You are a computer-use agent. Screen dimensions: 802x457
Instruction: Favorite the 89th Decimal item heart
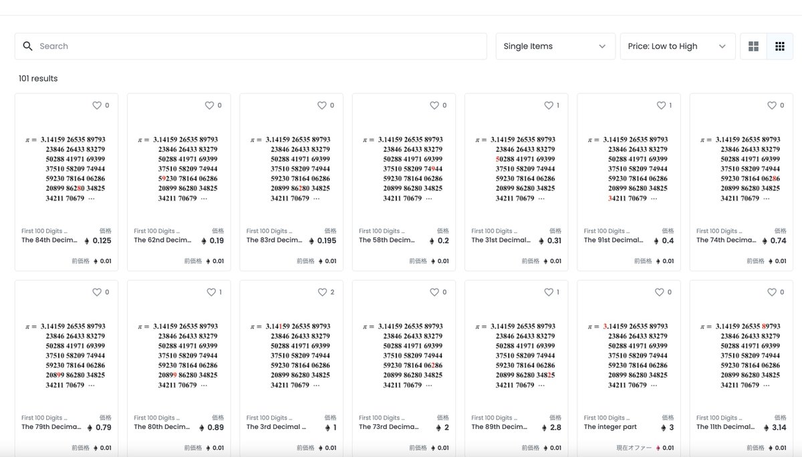pyautogui.click(x=549, y=292)
